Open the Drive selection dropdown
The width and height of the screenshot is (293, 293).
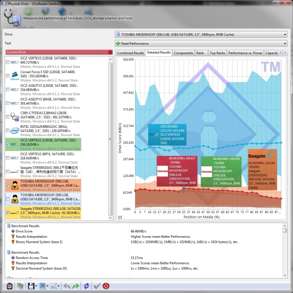(201, 34)
